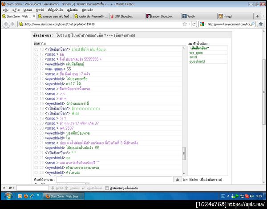The width and height of the screenshot is (267, 209).
Task: Toggle the match case checkbox in the find bar
Action: [x=107, y=188]
